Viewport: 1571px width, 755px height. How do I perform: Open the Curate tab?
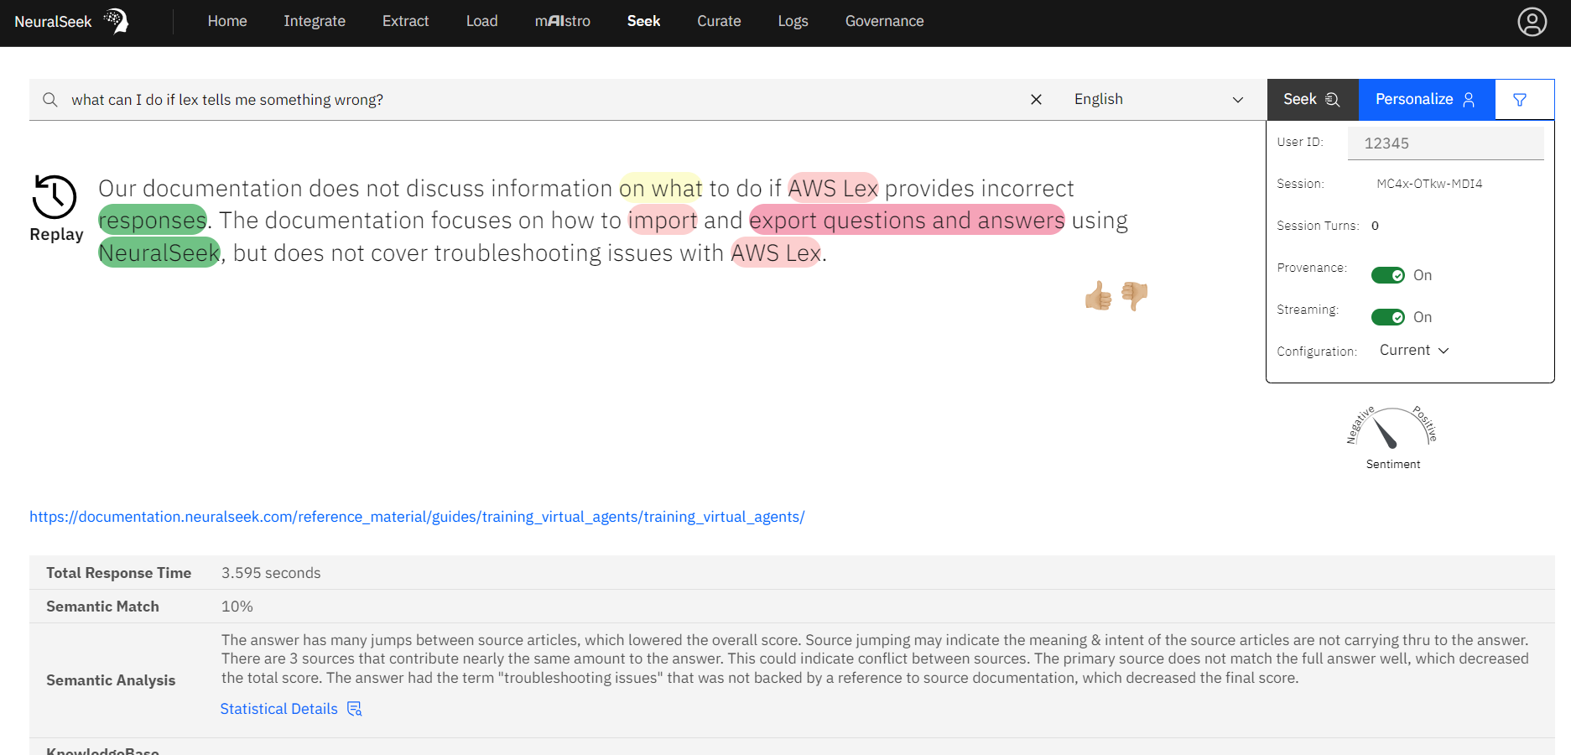point(719,21)
